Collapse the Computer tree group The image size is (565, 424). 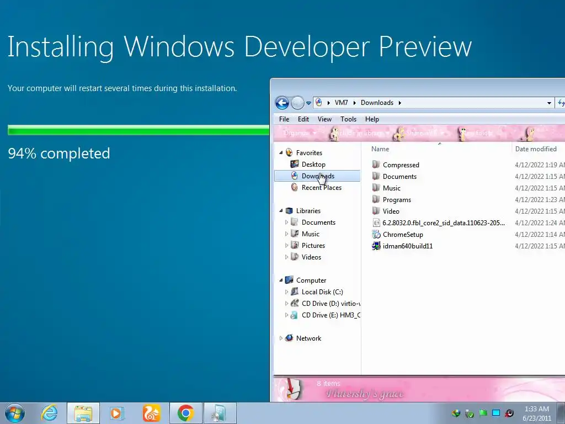click(281, 280)
